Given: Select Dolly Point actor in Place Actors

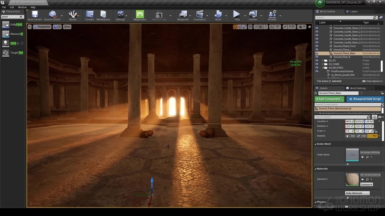Looking at the screenshot, I should pyautogui.click(x=12, y=25).
